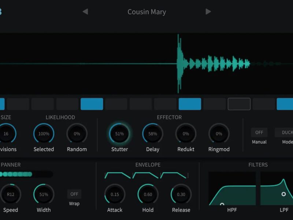293x220 pixels.
Task: Click the previous preset left arrow
Action: point(85,12)
